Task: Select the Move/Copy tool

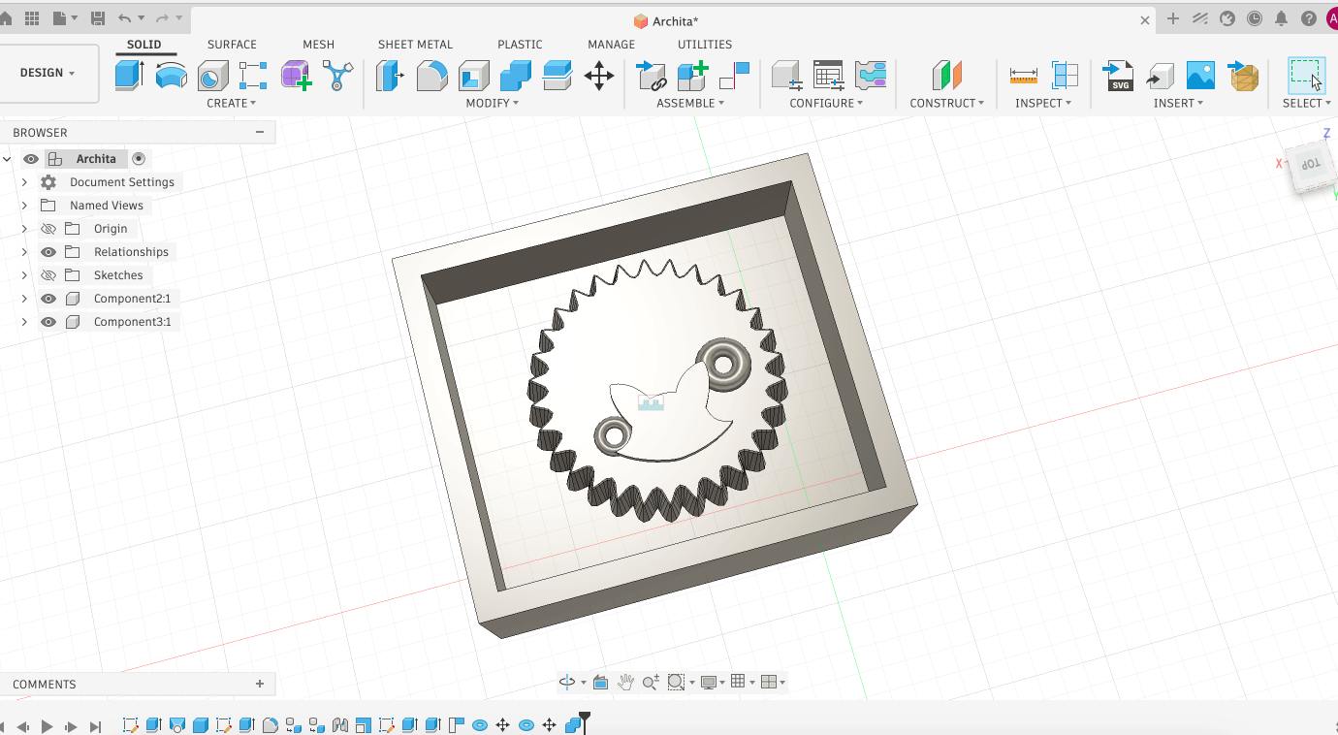Action: (x=599, y=75)
